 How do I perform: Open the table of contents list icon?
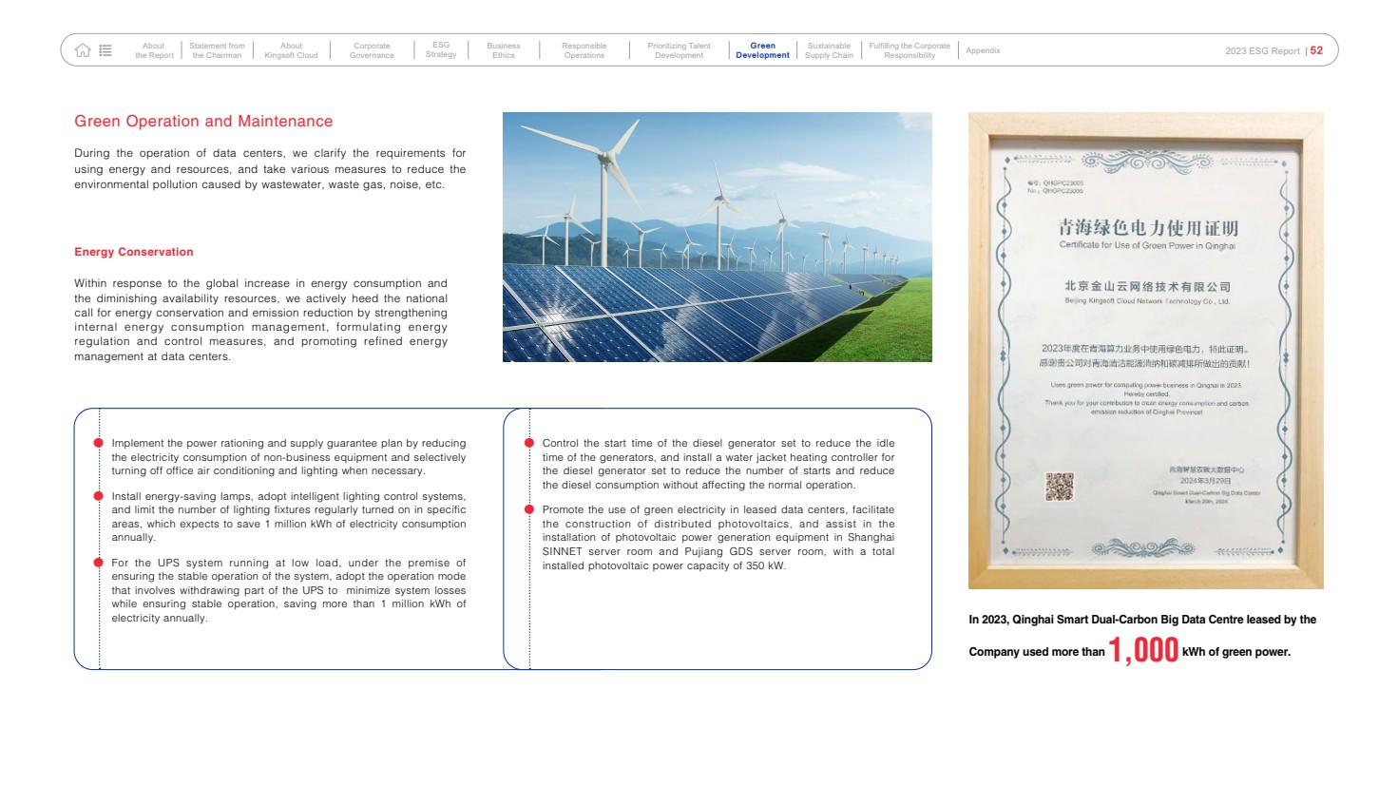105,50
